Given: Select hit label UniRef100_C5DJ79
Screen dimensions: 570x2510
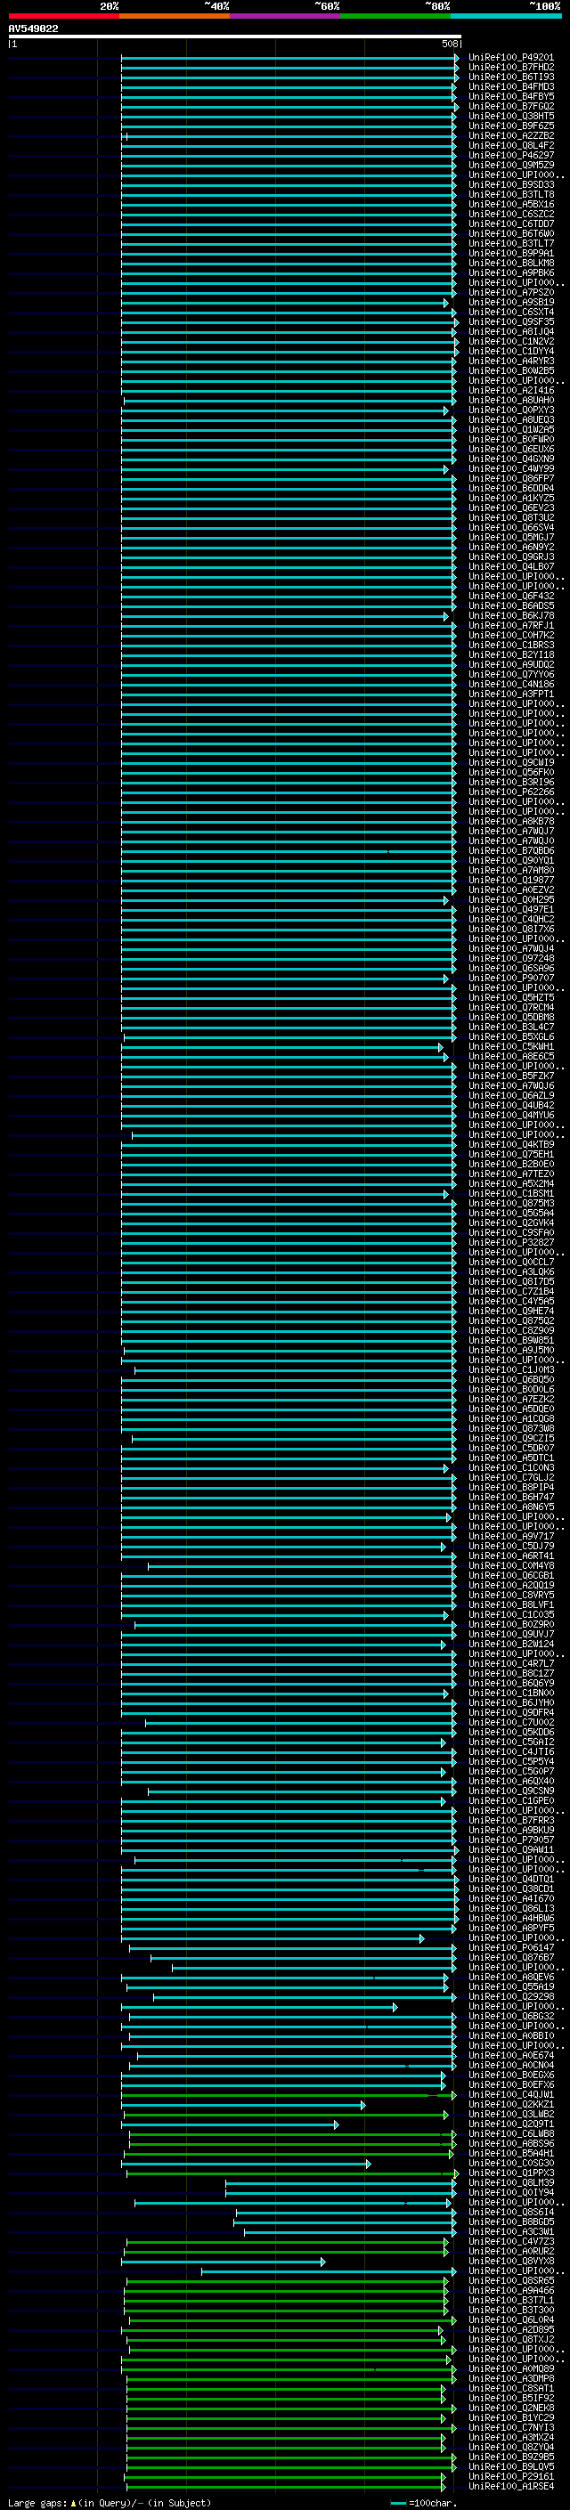Looking at the screenshot, I should coord(510,1547).
